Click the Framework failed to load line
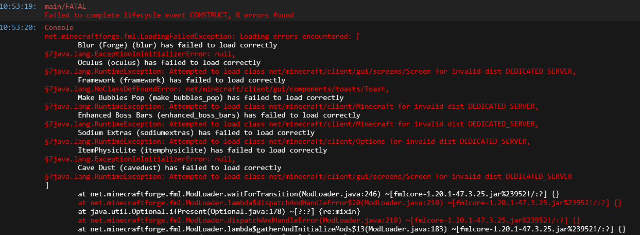The width and height of the screenshot is (640, 235). click(181, 80)
